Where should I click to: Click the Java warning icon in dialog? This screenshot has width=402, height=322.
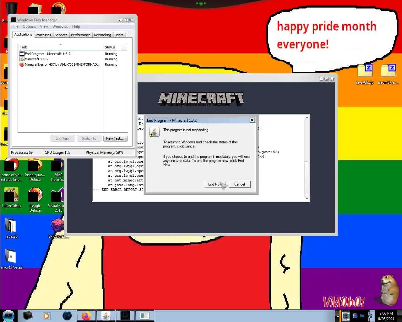tap(154, 132)
